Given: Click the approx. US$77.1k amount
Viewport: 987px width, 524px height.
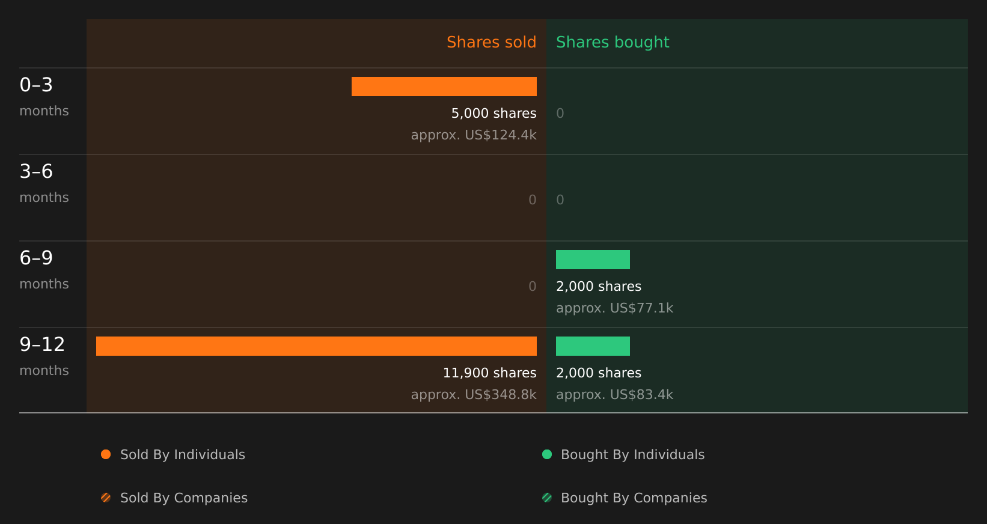Looking at the screenshot, I should click(614, 308).
